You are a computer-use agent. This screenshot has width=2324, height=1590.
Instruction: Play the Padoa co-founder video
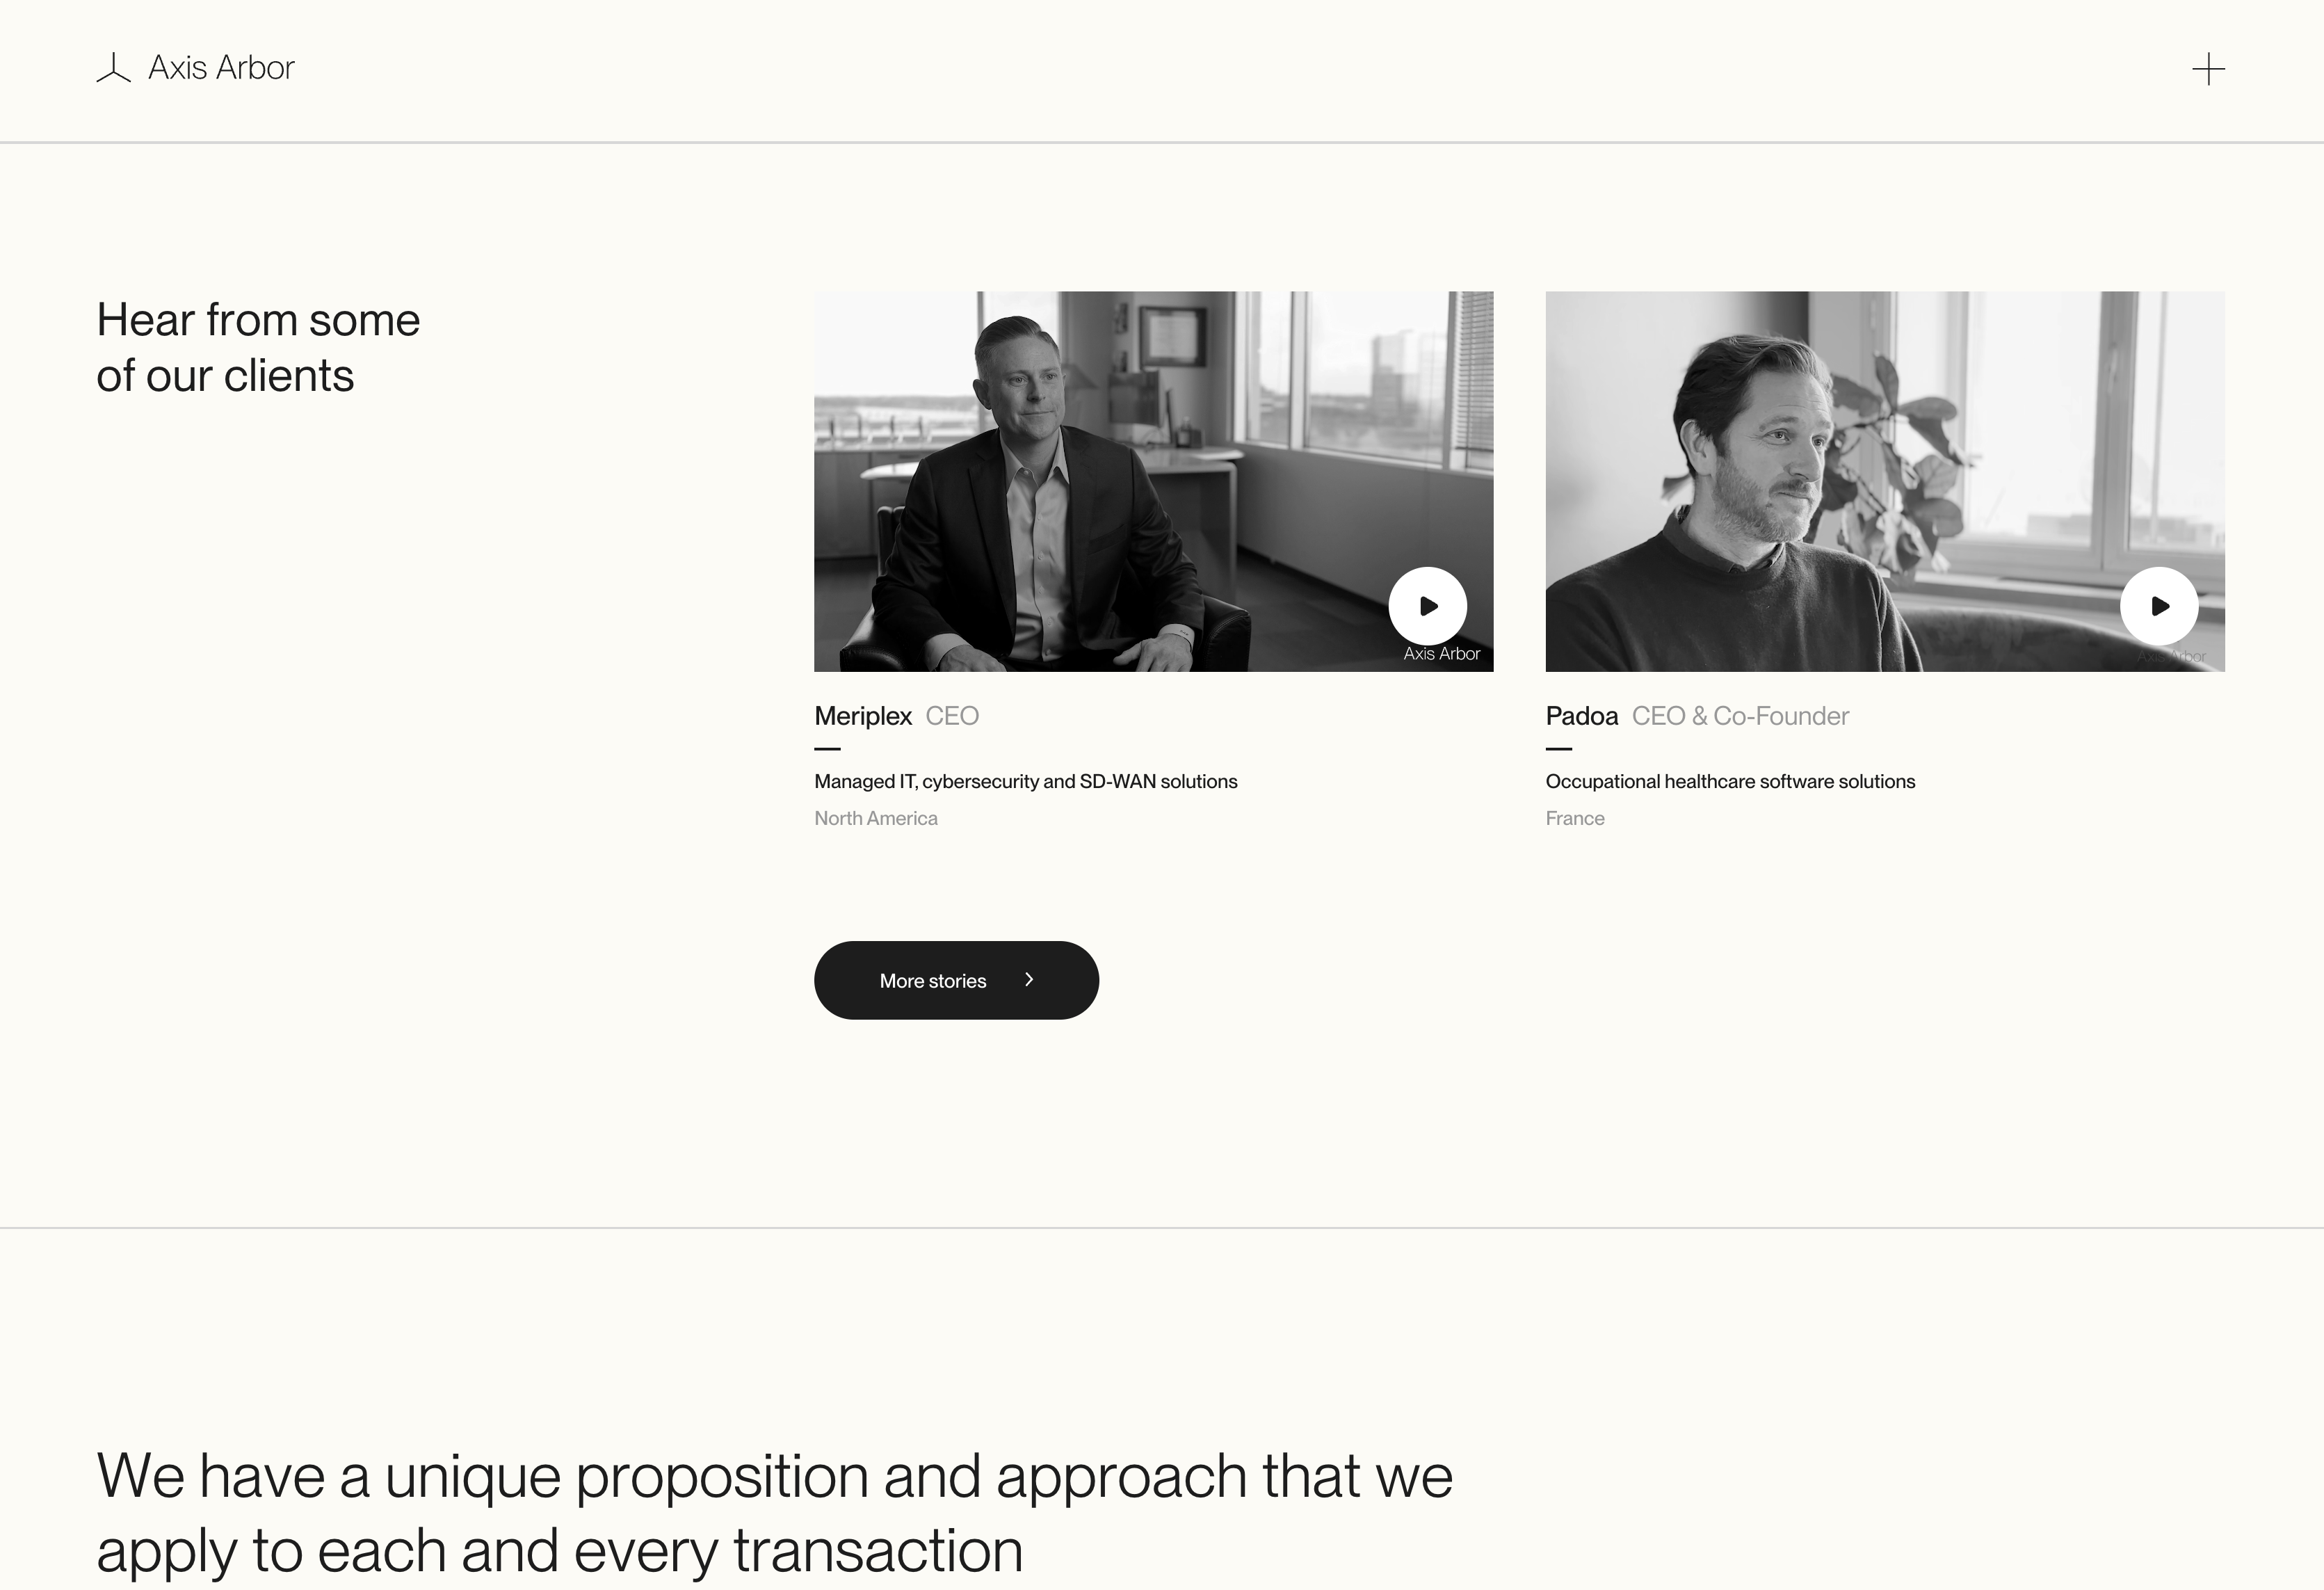[x=2159, y=606]
